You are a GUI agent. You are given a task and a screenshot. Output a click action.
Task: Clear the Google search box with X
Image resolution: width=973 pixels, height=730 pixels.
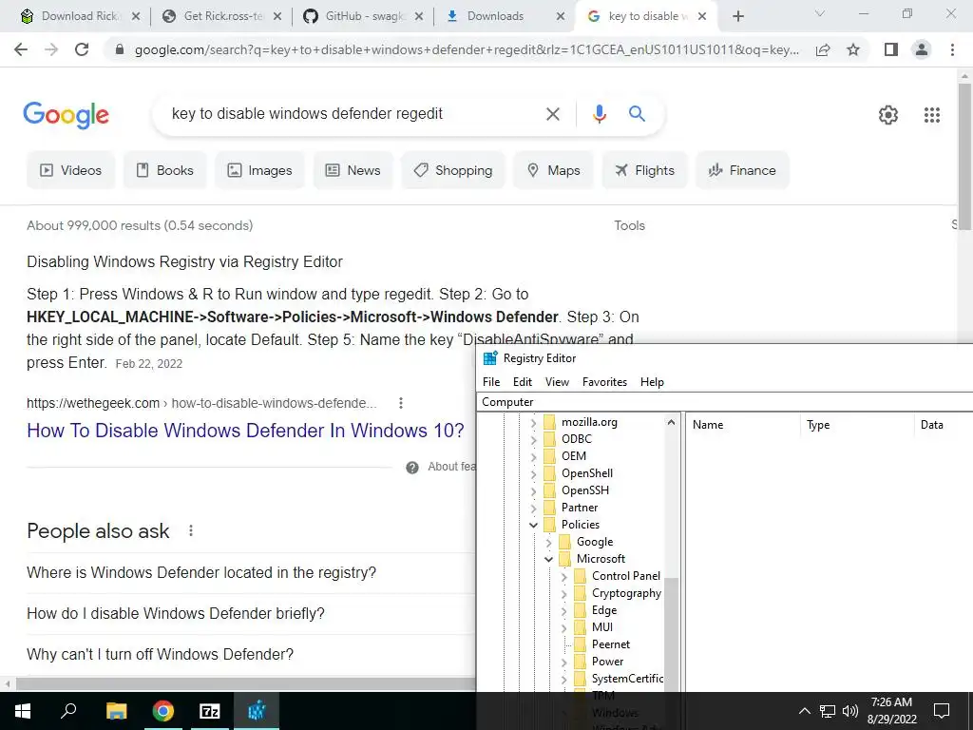(552, 114)
